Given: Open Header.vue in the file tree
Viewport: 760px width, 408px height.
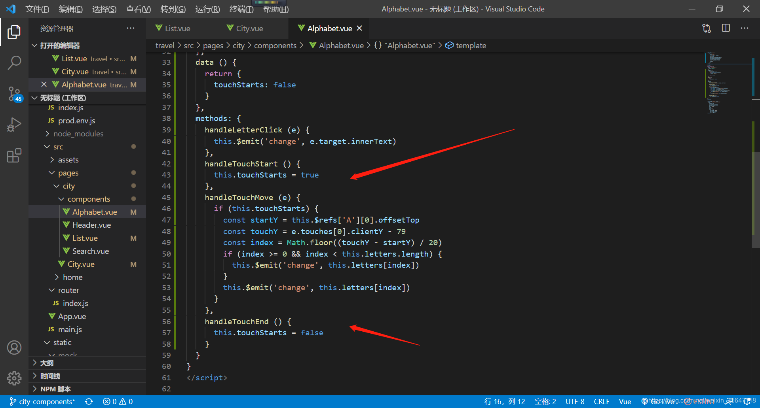Looking at the screenshot, I should coord(87,225).
